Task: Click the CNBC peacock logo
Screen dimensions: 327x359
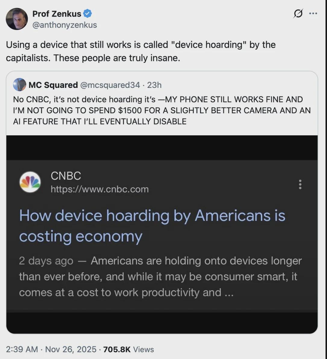Action: pyautogui.click(x=30, y=182)
